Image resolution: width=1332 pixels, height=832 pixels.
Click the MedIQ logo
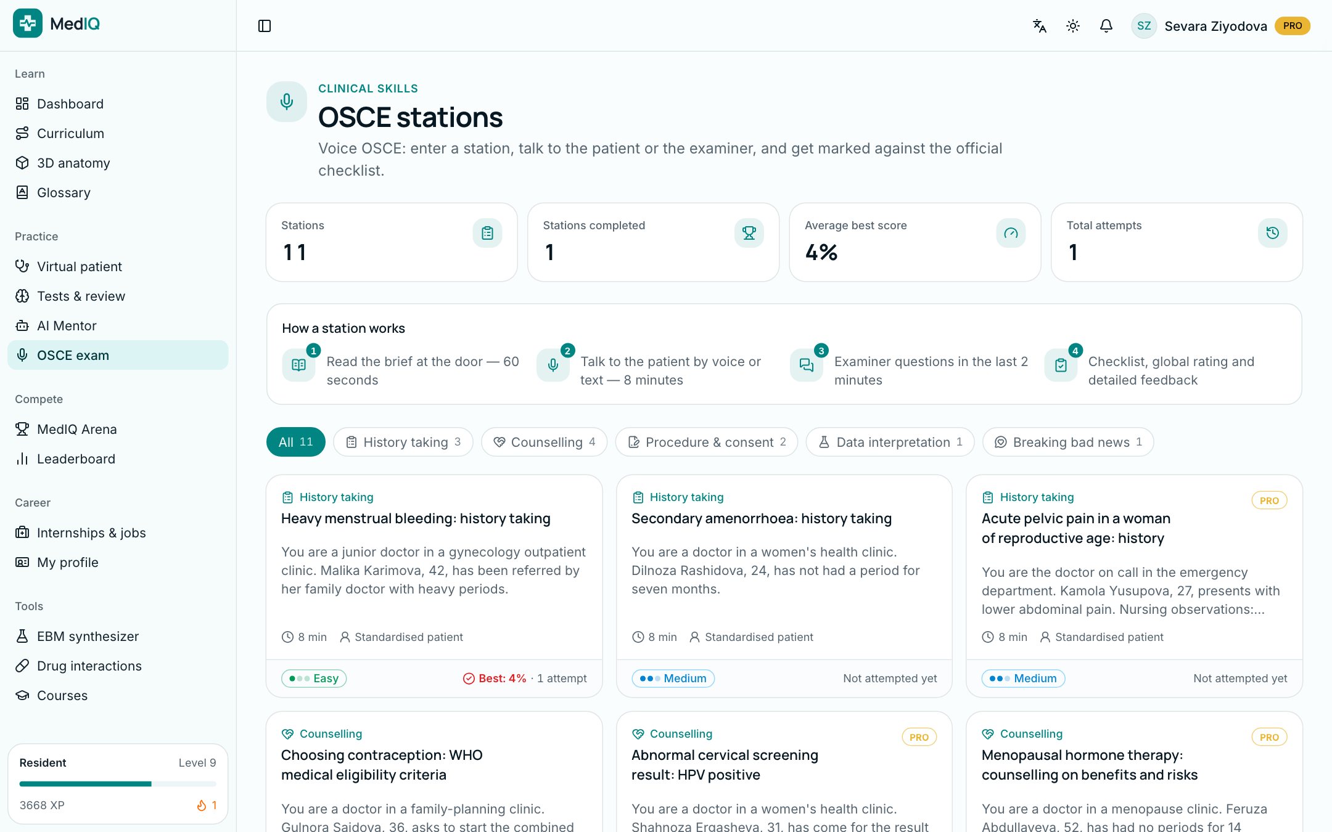coord(57,23)
